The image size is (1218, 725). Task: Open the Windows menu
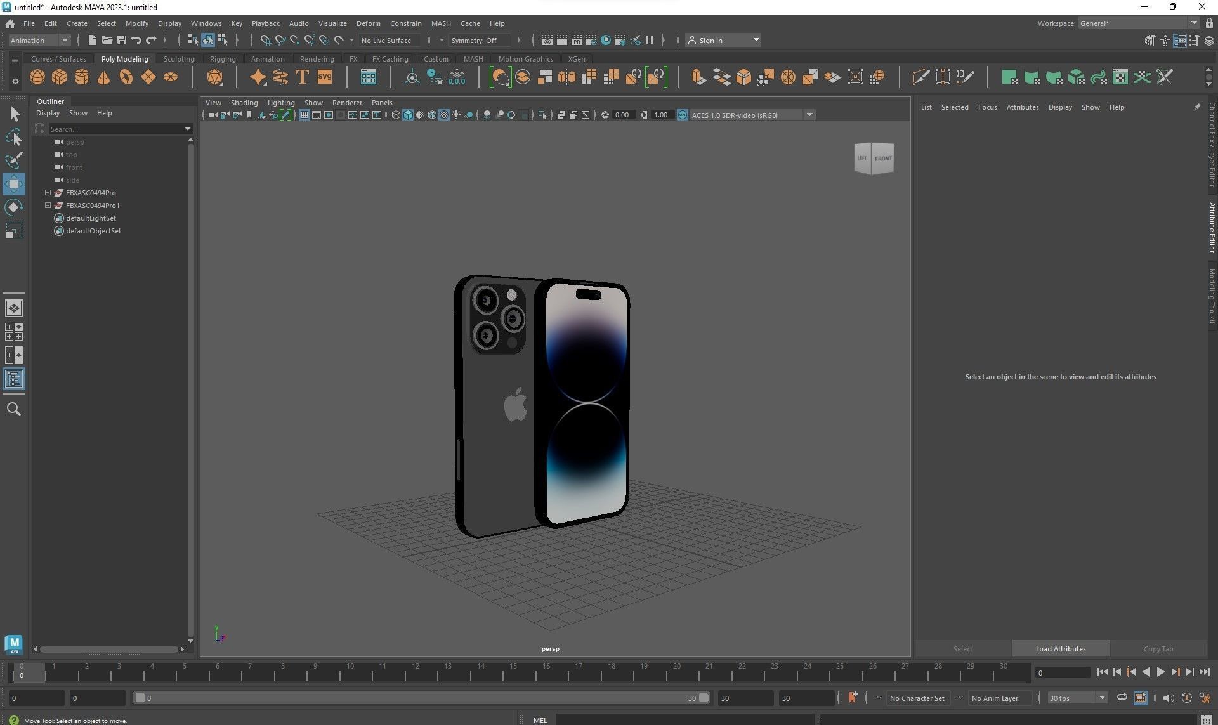[206, 23]
